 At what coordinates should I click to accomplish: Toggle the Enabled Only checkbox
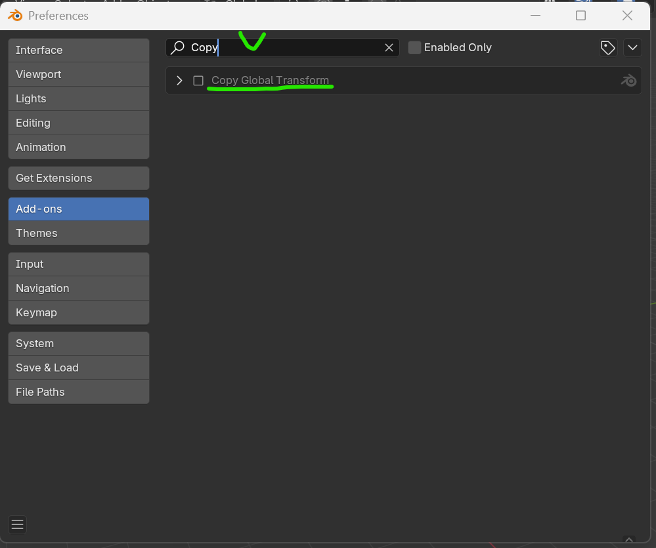coord(414,48)
